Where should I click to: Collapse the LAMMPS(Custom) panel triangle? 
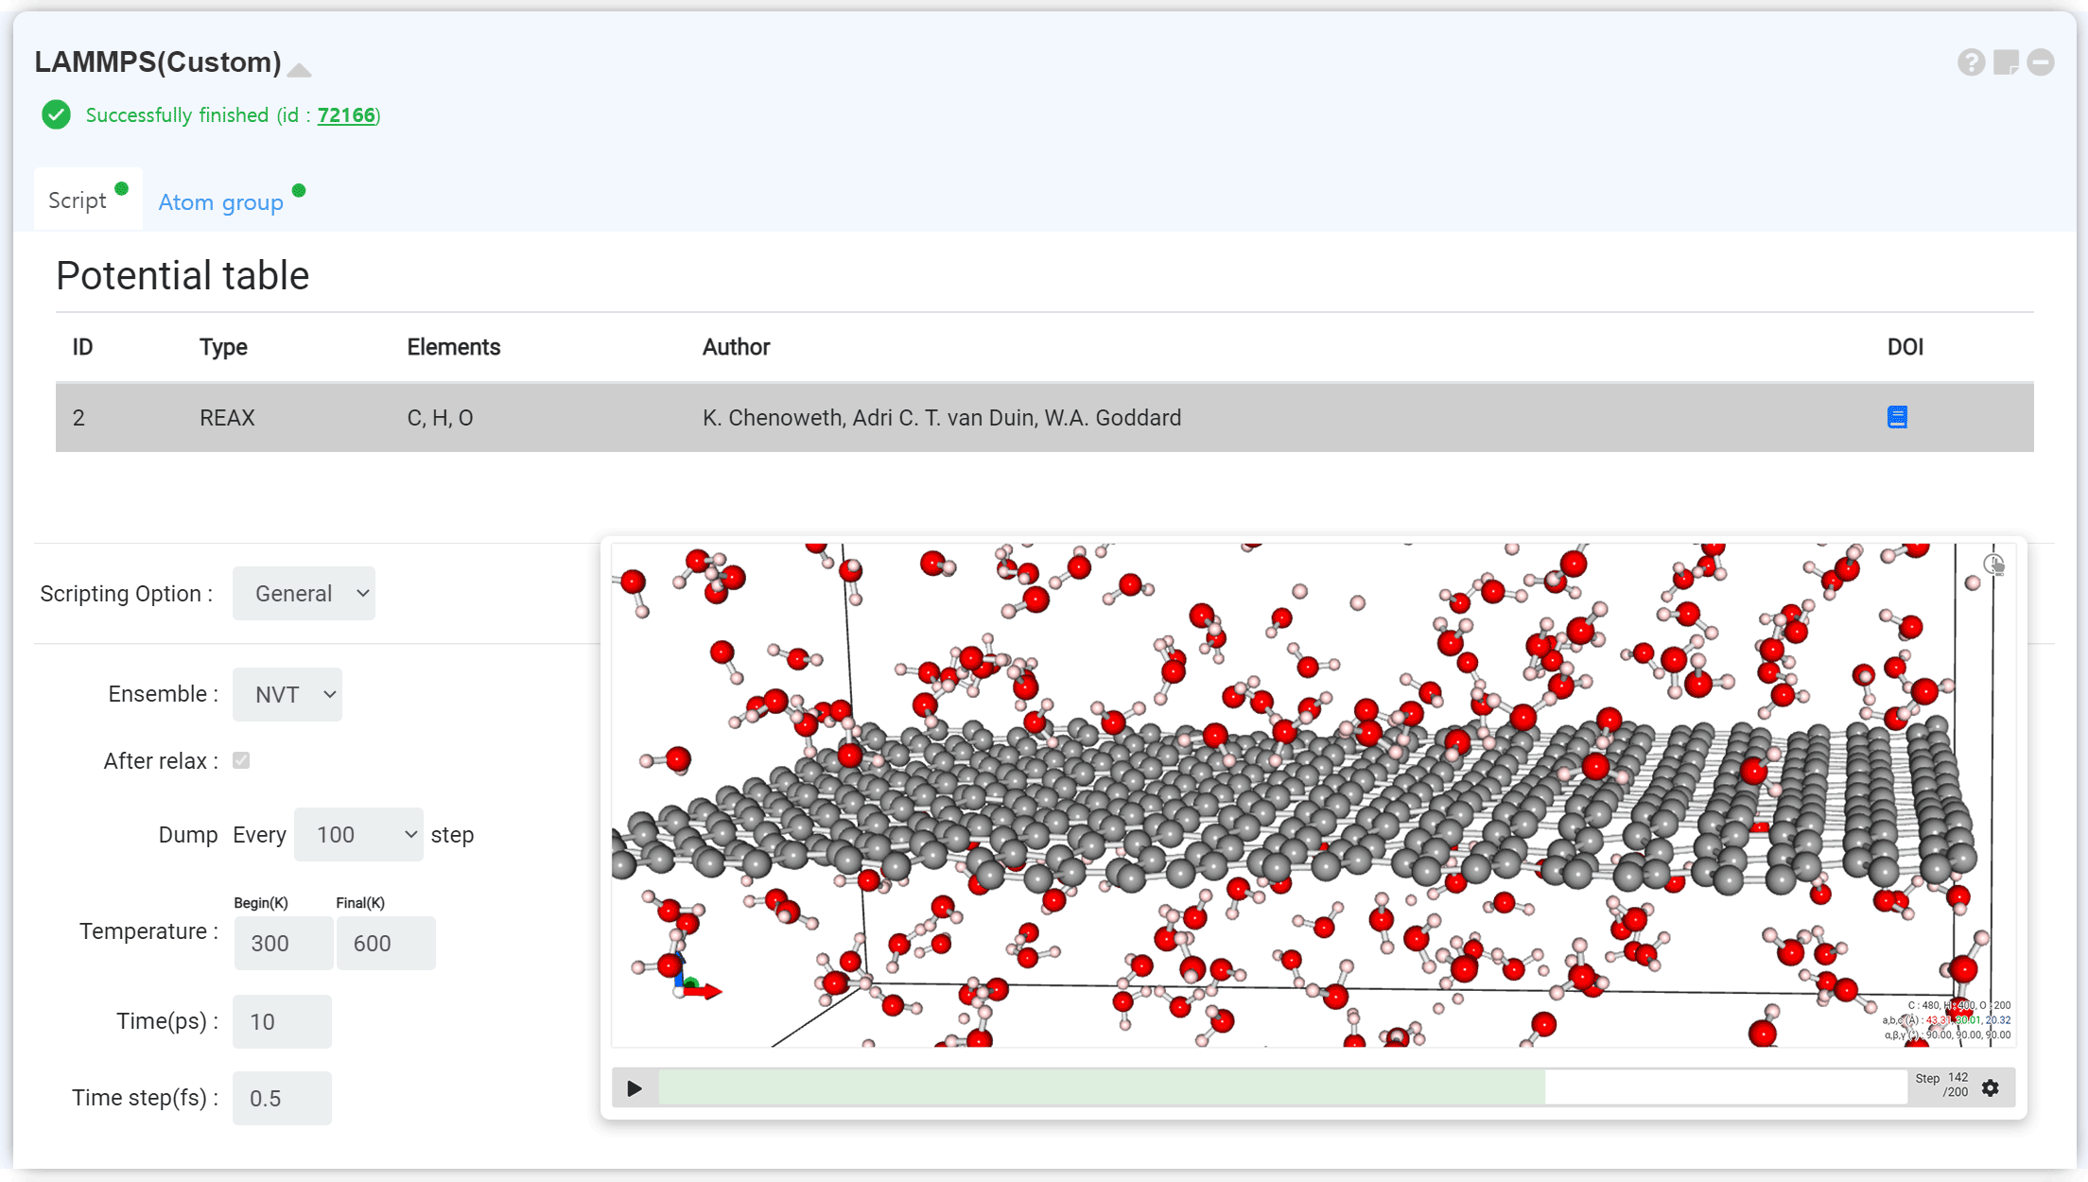tap(299, 69)
